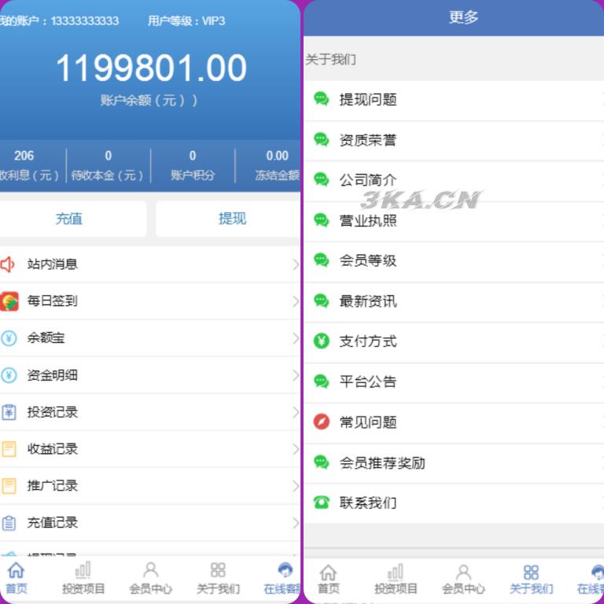Open the 投资记录 clipboard icon

9,412
